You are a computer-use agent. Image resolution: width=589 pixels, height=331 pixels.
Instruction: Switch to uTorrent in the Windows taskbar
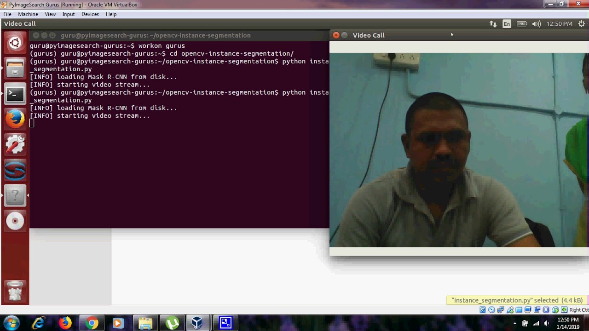click(x=172, y=323)
